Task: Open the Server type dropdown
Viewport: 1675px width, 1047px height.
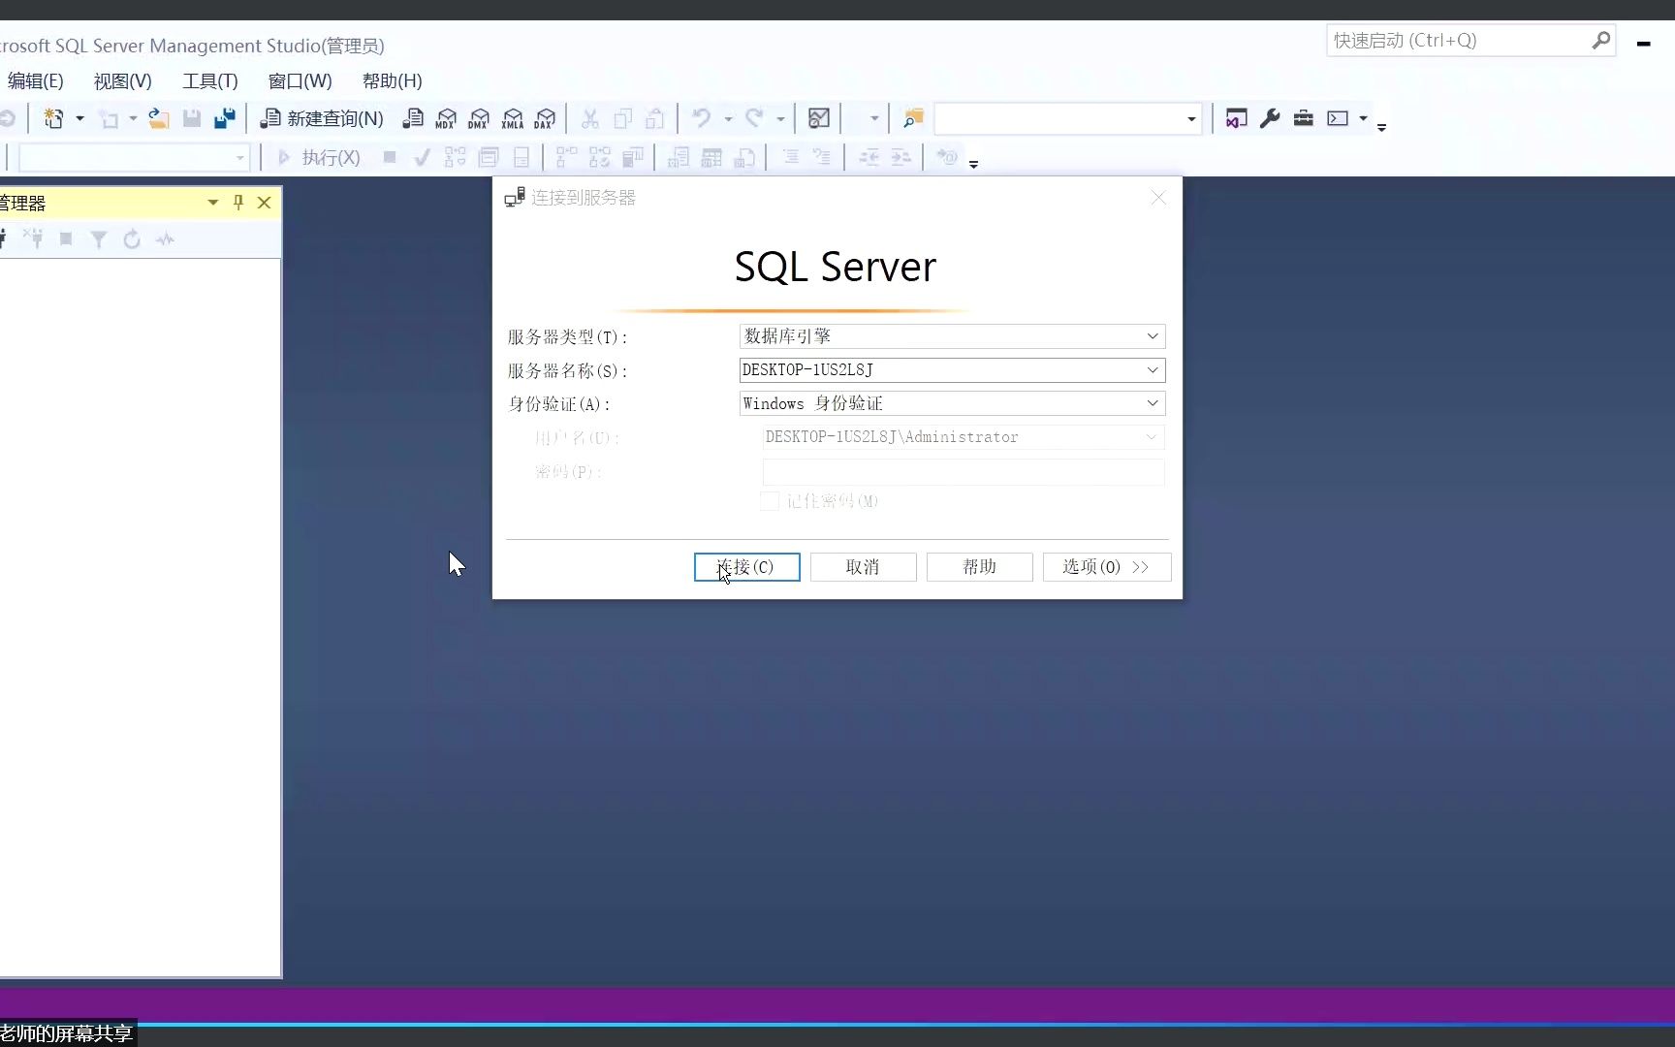Action: [1153, 336]
